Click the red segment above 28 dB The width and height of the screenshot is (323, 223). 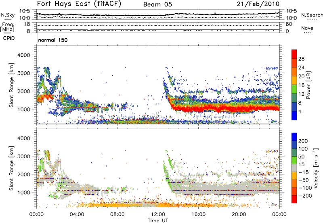(294, 54)
